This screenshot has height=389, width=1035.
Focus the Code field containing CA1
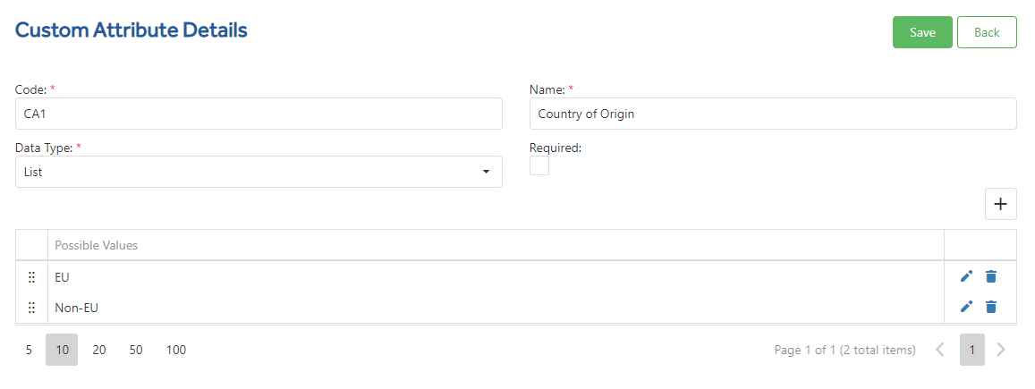[x=259, y=114]
